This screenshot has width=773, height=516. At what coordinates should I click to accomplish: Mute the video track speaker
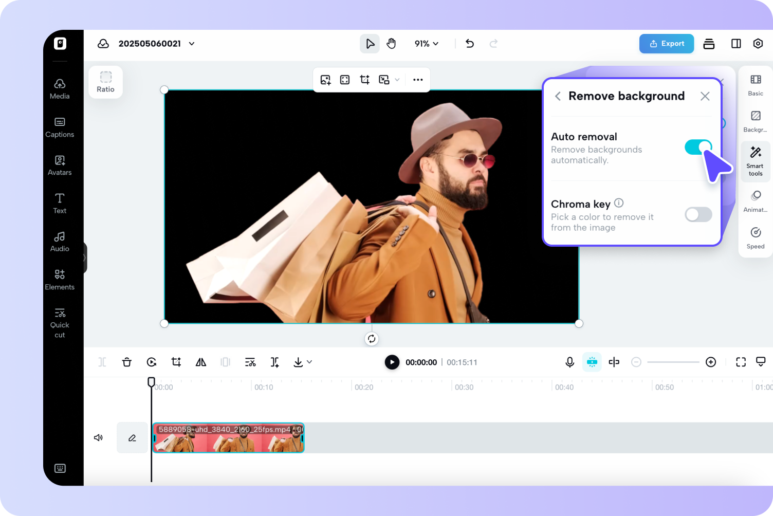point(98,438)
